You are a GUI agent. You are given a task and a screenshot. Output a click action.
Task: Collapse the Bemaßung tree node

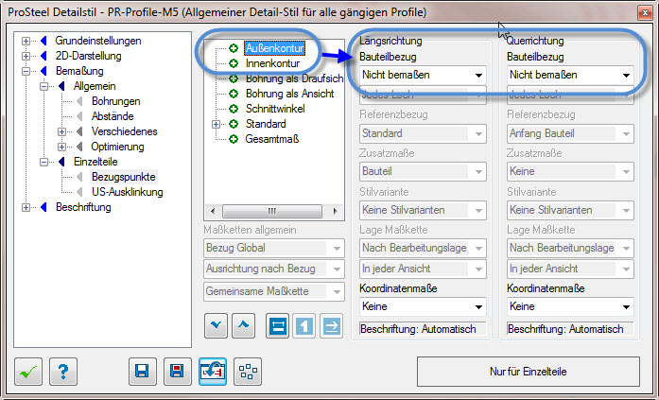point(26,72)
